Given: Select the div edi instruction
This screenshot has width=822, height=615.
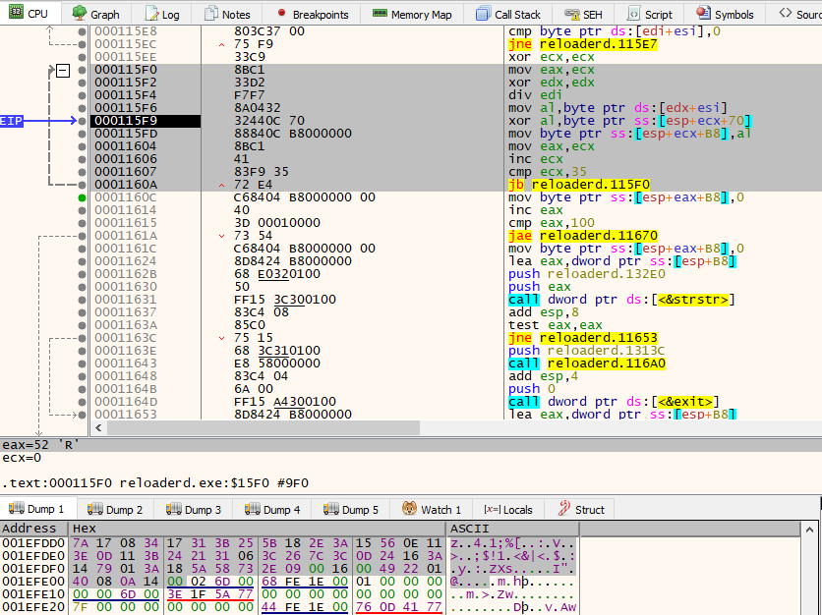Looking at the screenshot, I should (x=535, y=95).
